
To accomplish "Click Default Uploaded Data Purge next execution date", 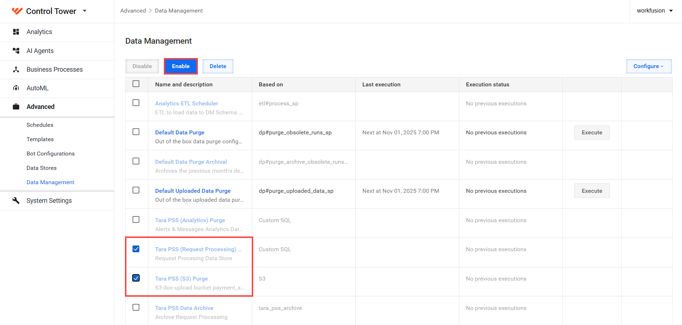I will (x=401, y=191).
